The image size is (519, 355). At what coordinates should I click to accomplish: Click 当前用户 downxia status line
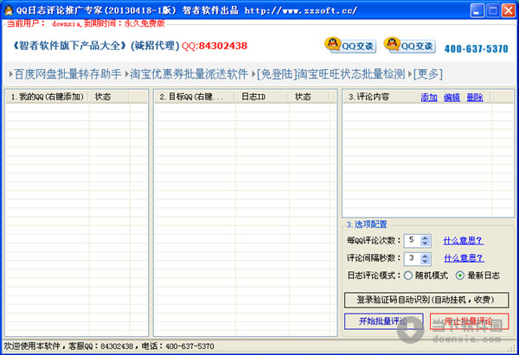point(86,23)
